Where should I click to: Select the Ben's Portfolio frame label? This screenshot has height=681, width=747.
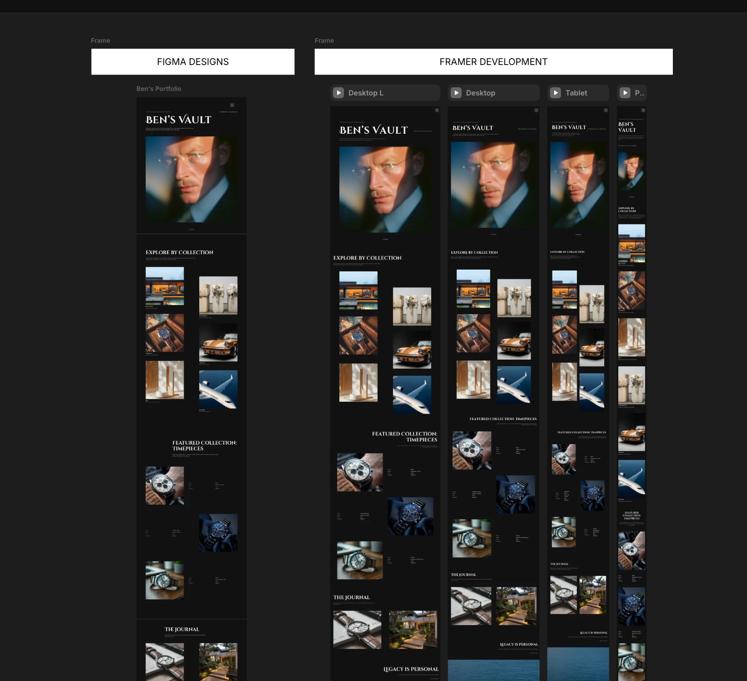pyautogui.click(x=159, y=89)
